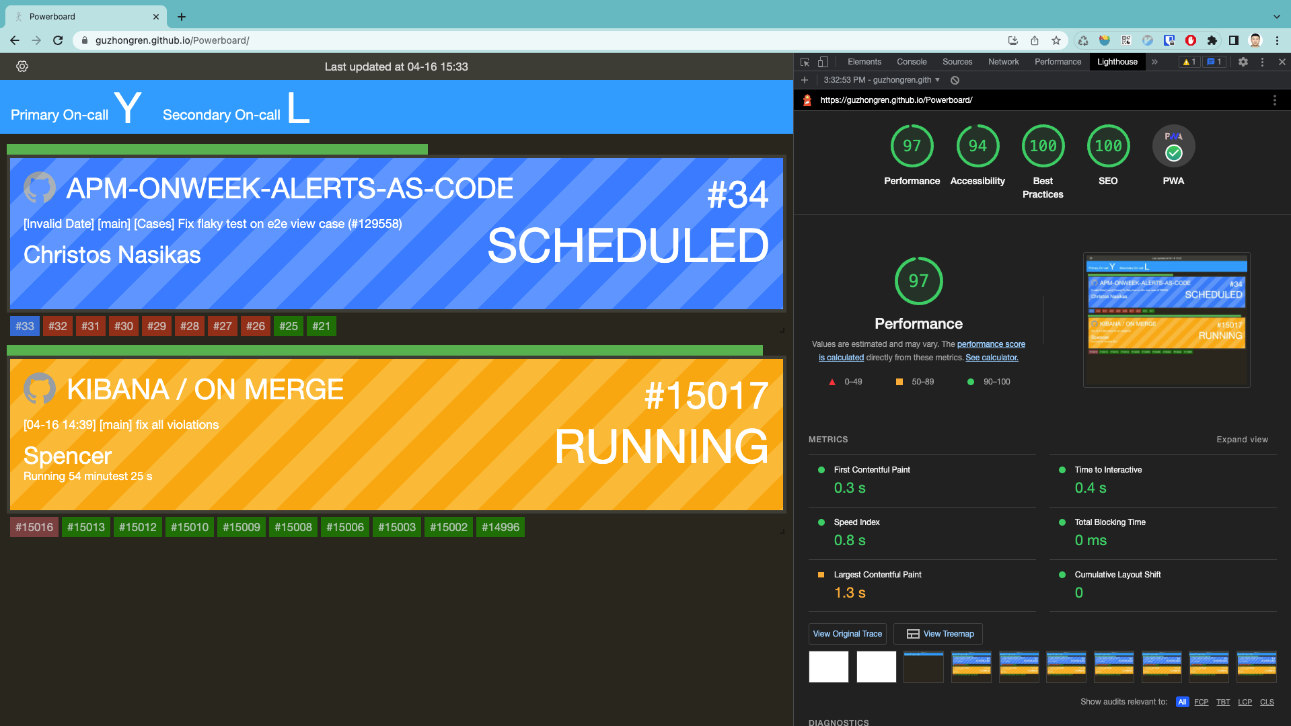Viewport: 1291px width, 726px height.
Task: Open Powerboard settings gear icon
Action: 22,66
